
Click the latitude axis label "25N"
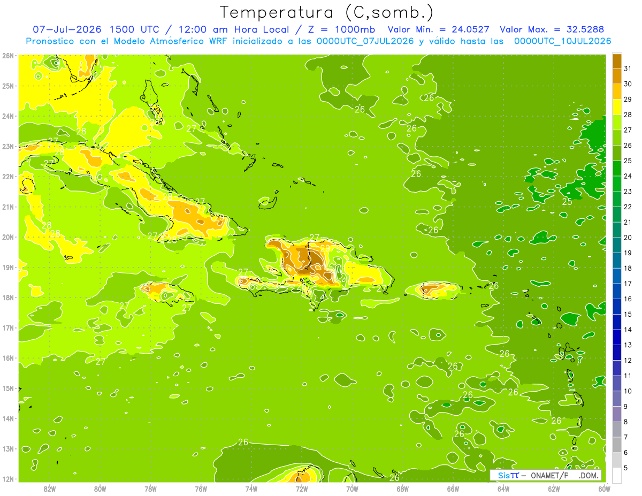click(x=7, y=86)
